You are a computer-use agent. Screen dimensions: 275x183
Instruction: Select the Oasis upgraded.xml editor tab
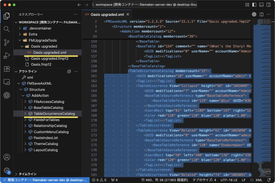[x=107, y=14]
